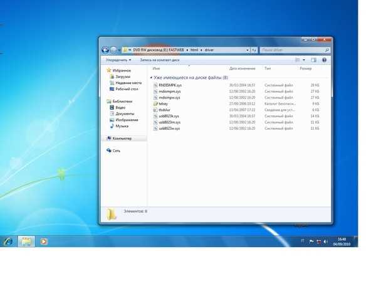Viewport: 376px width, 301px height.
Task: Select 'Избранное' in navigation pane
Action: 122,70
